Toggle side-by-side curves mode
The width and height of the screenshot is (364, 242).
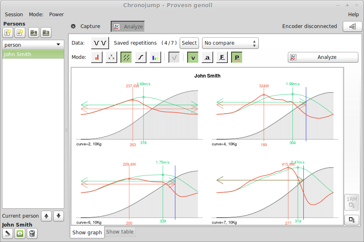point(126,57)
